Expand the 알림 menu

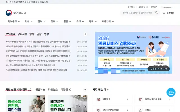(67, 22)
